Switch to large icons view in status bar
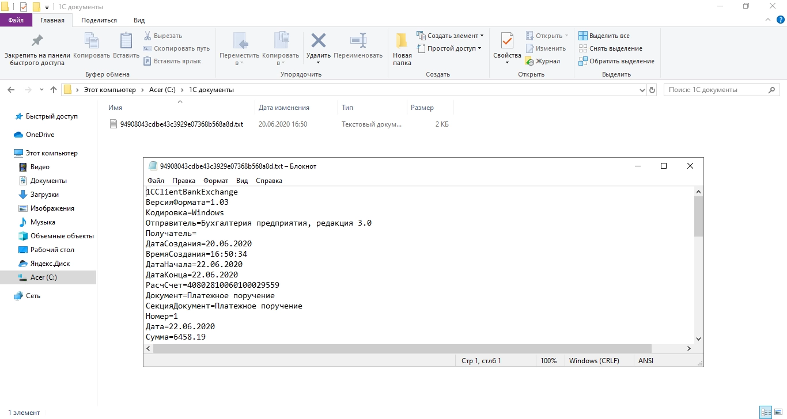This screenshot has width=787, height=419. coord(778,412)
